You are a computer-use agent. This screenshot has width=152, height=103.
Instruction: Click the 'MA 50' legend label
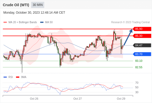(x=49, y=22)
